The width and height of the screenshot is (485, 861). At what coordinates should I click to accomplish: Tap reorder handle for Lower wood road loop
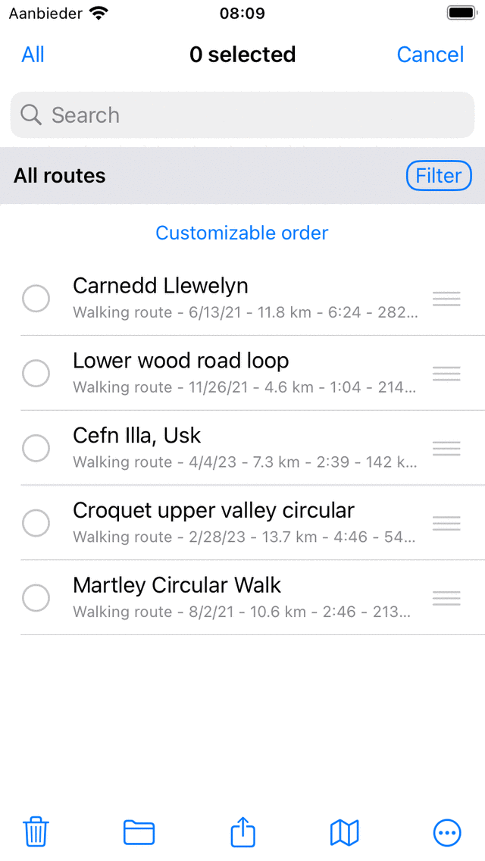[446, 373]
